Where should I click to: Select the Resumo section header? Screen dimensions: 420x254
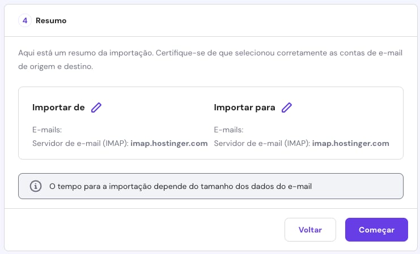click(51, 21)
